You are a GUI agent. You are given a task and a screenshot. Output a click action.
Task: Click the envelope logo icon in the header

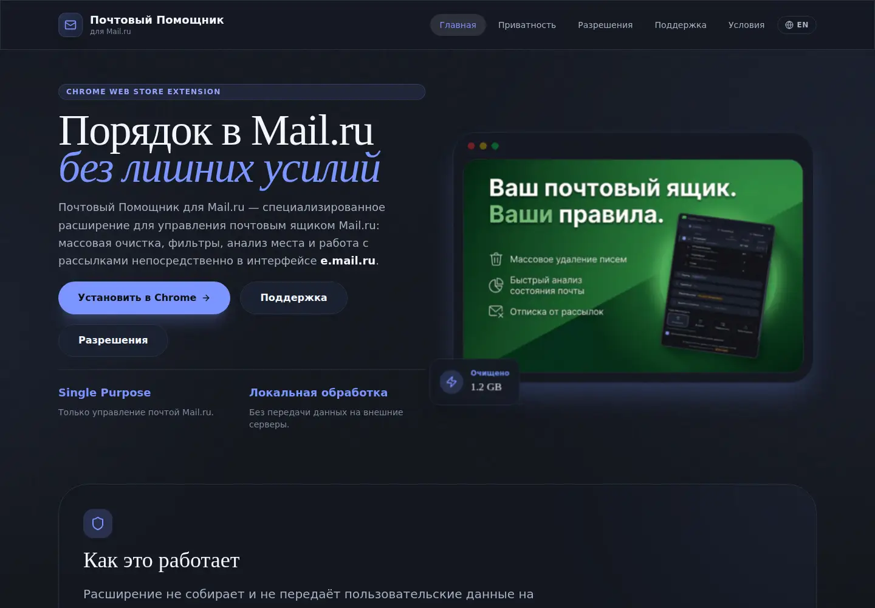click(x=70, y=25)
